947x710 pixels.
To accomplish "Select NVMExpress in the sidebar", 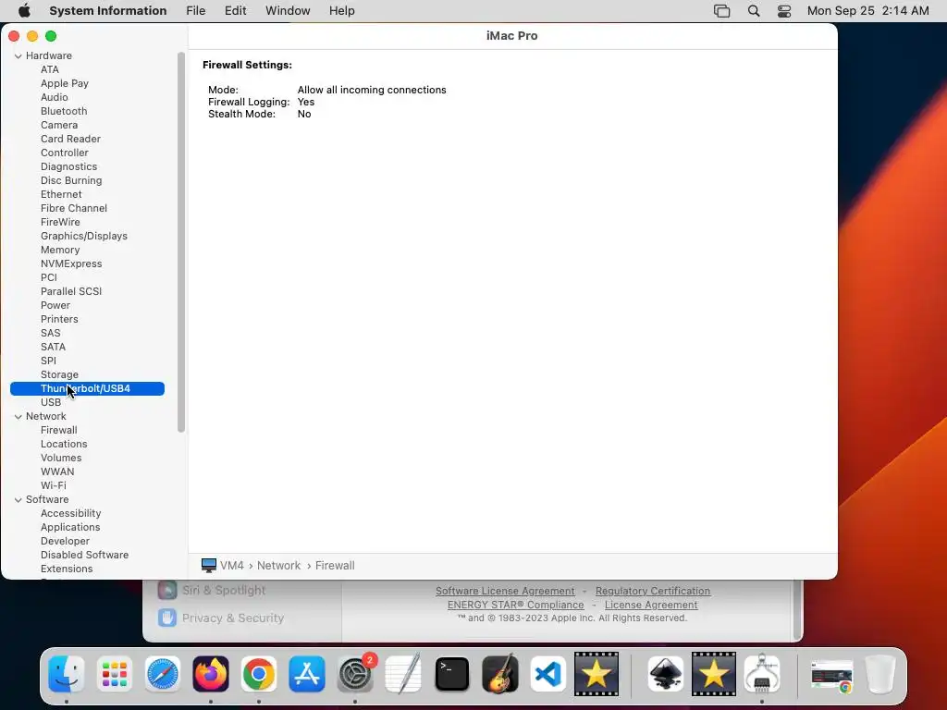I will tap(71, 263).
